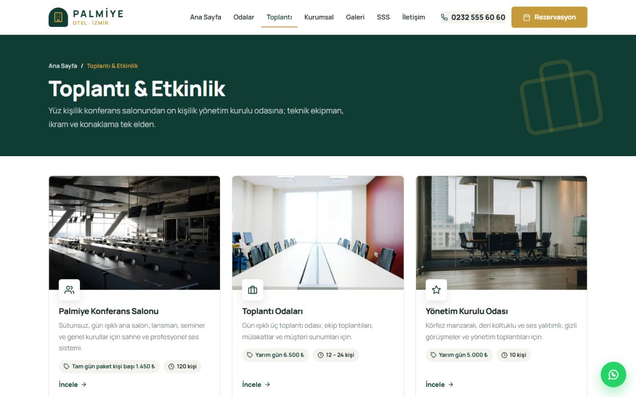Viewport: 636px width, 397px height.
Task: Click İncele on Palmiye Konferans Salonu card
Action: (x=73, y=385)
